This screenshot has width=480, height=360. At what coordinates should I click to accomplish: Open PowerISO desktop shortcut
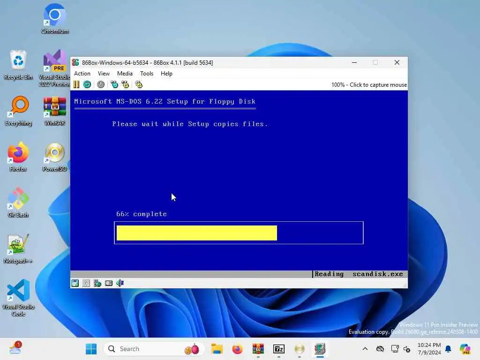pyautogui.click(x=55, y=157)
